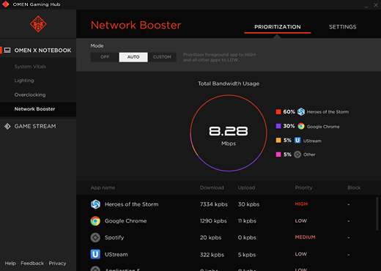Image resolution: width=381 pixels, height=271 pixels.
Task: Click the Game Stream diamond icon
Action: click(x=7, y=126)
